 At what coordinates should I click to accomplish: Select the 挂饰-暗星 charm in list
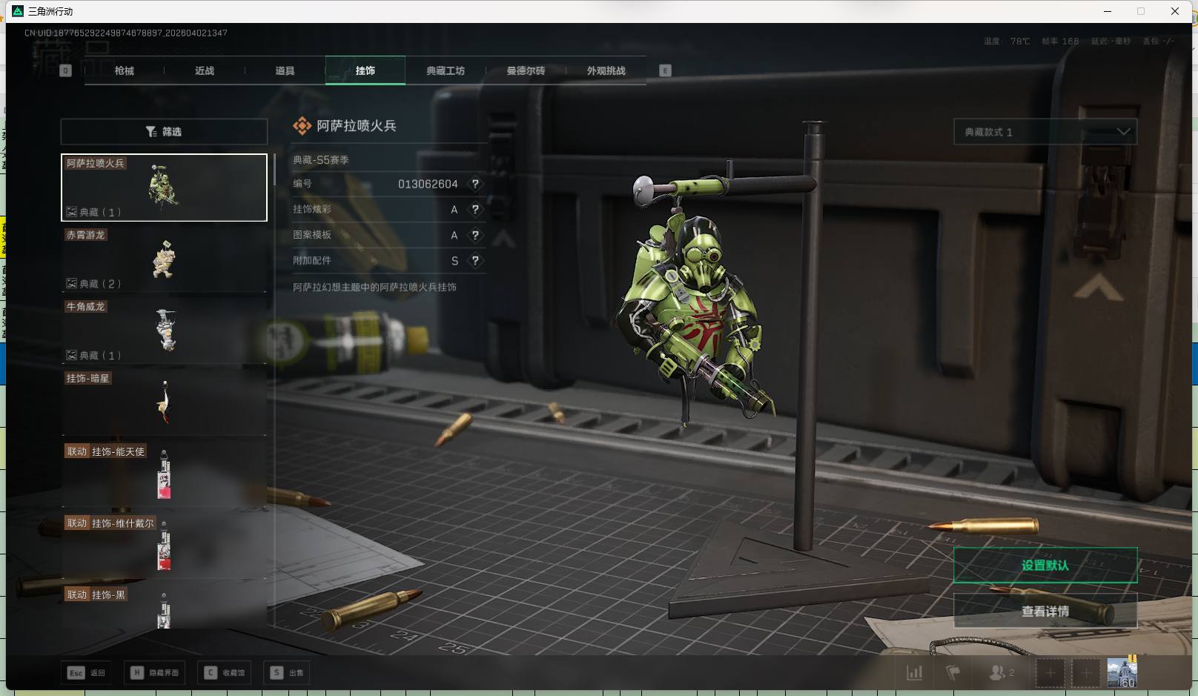pyautogui.click(x=164, y=402)
